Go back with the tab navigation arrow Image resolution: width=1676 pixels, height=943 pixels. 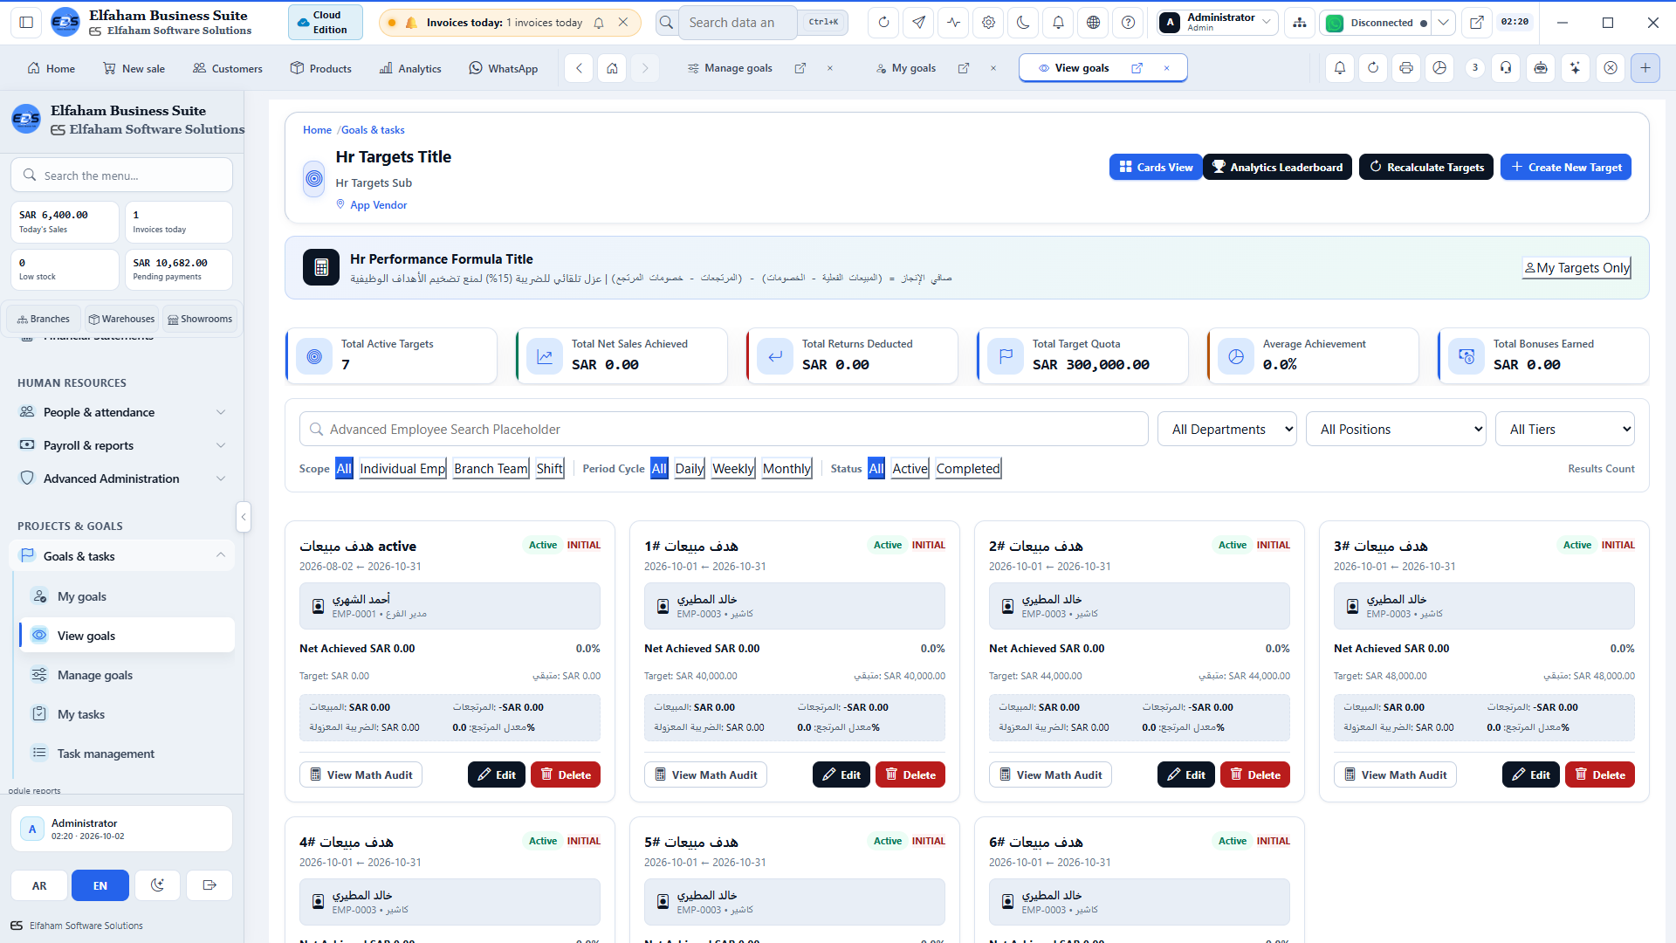point(579,68)
